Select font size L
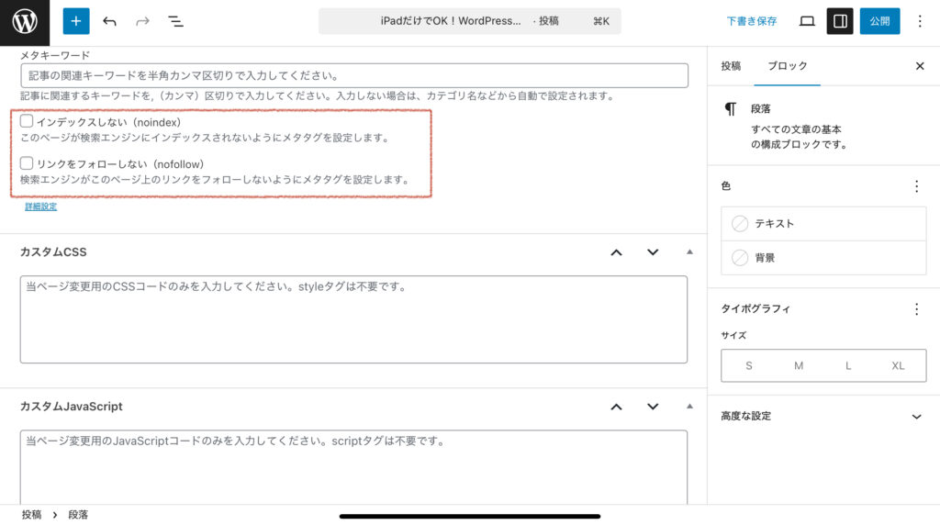This screenshot has height=525, width=940. pos(848,365)
